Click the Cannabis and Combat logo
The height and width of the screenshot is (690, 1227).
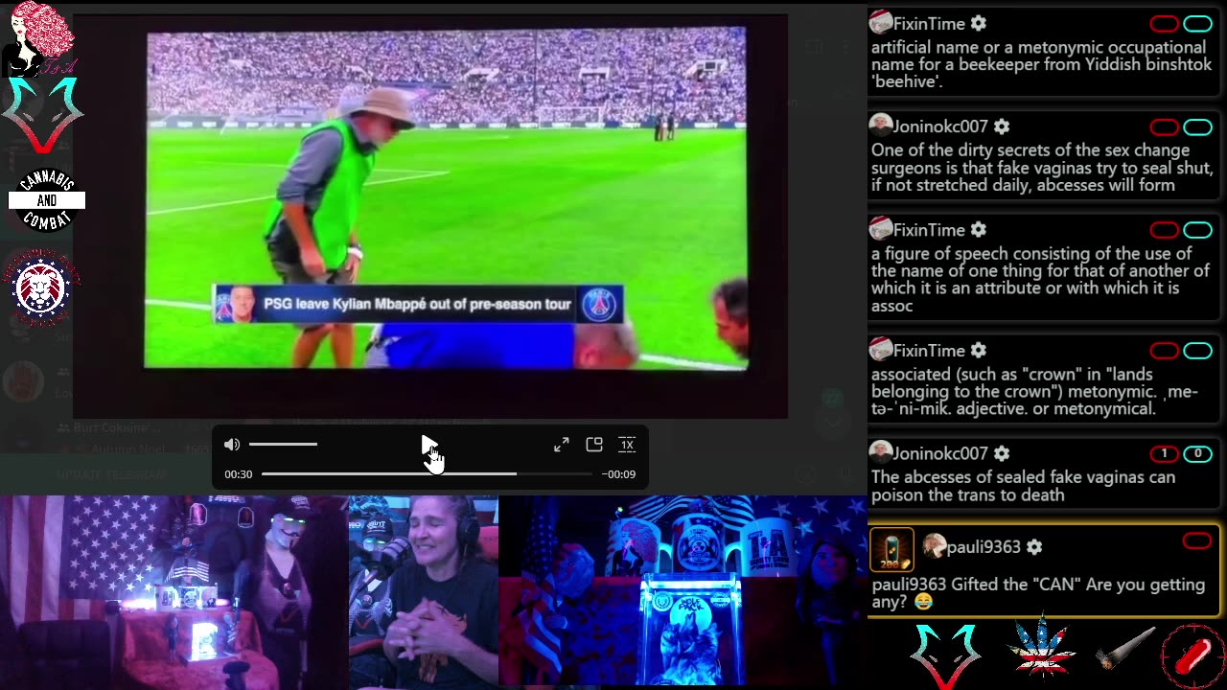pyautogui.click(x=46, y=200)
